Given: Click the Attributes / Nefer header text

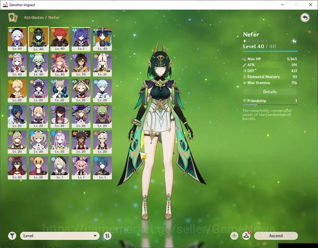Looking at the screenshot, I should [42, 17].
